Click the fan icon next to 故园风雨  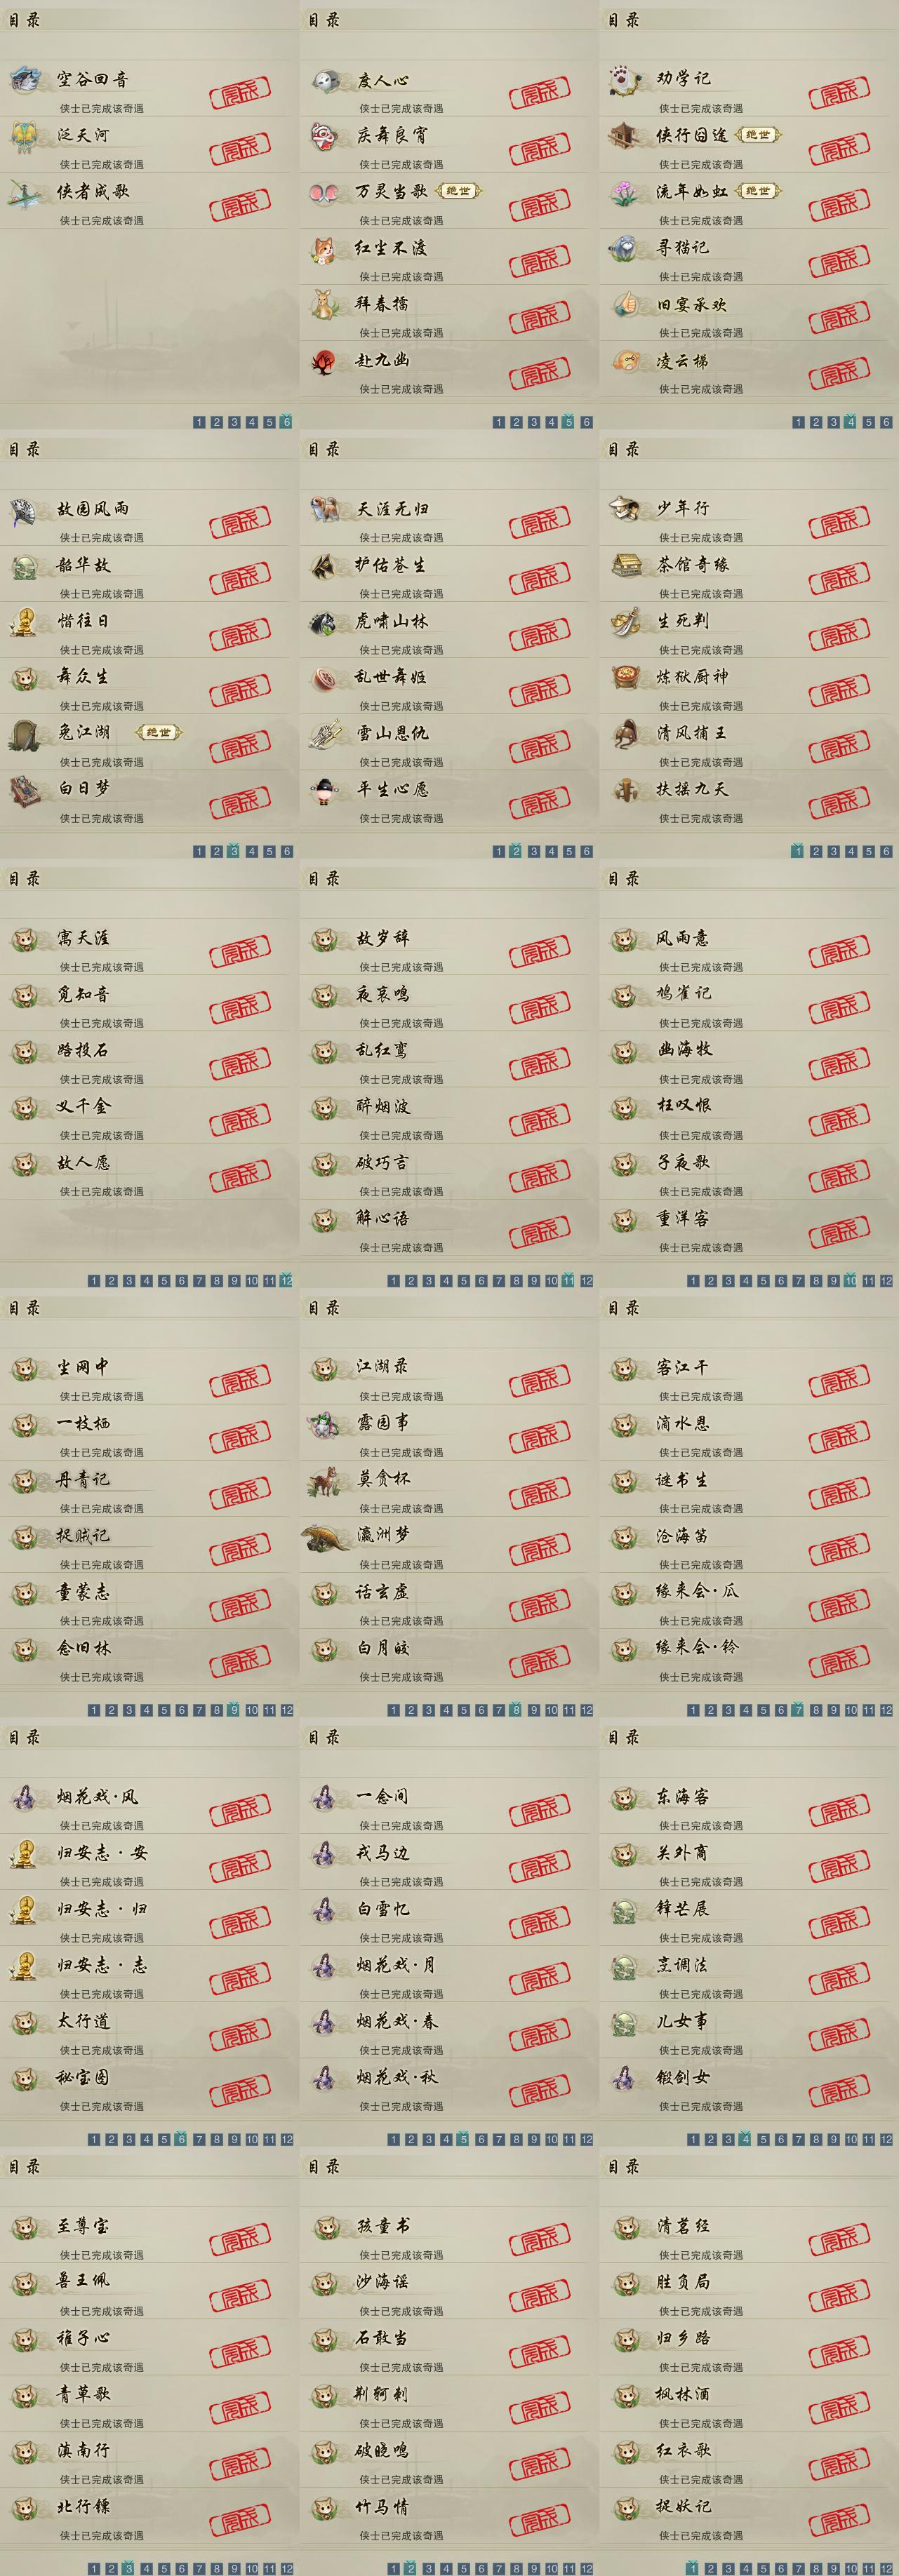click(x=25, y=509)
